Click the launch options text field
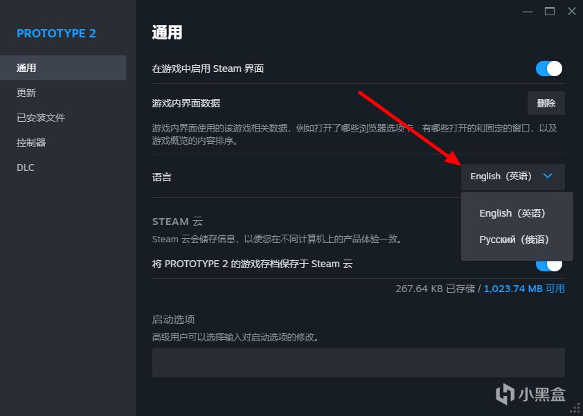583x416 pixels. 358,363
